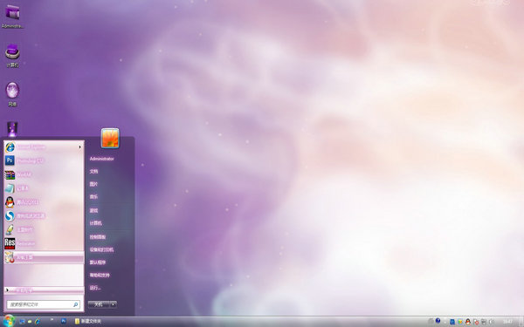Open Photoshop icon pinned on the taskbar
The width and height of the screenshot is (524, 327).
point(64,321)
